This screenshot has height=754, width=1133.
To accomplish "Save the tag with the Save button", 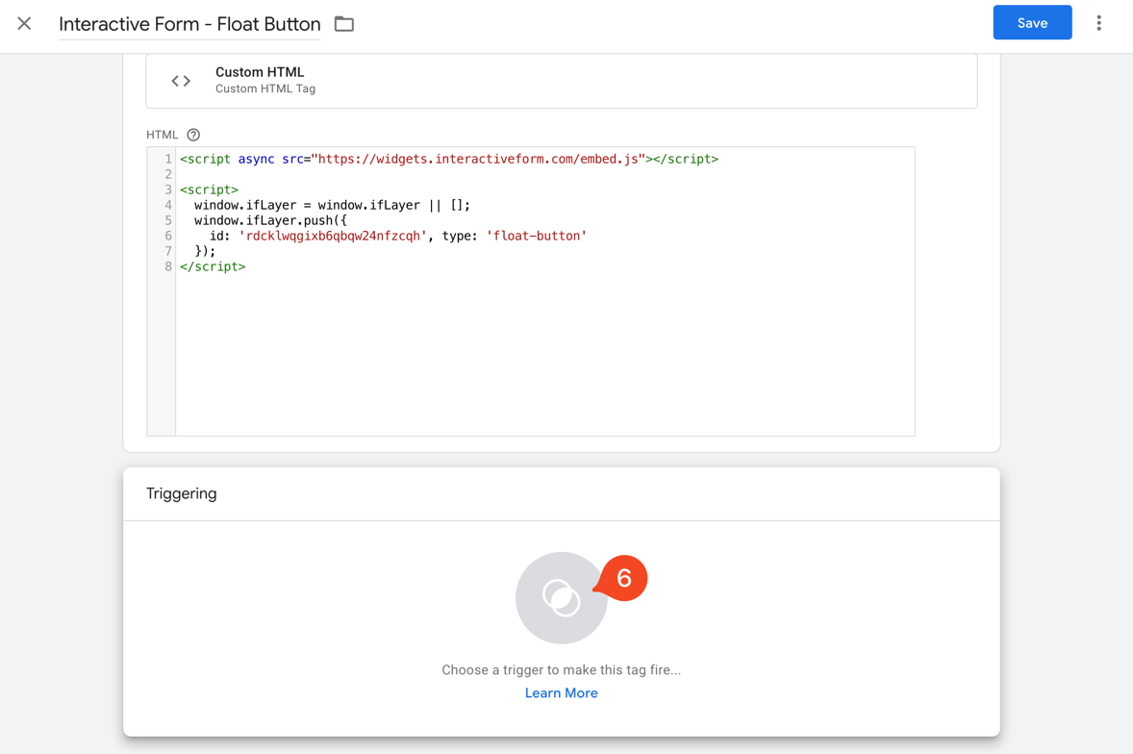I will coord(1032,23).
